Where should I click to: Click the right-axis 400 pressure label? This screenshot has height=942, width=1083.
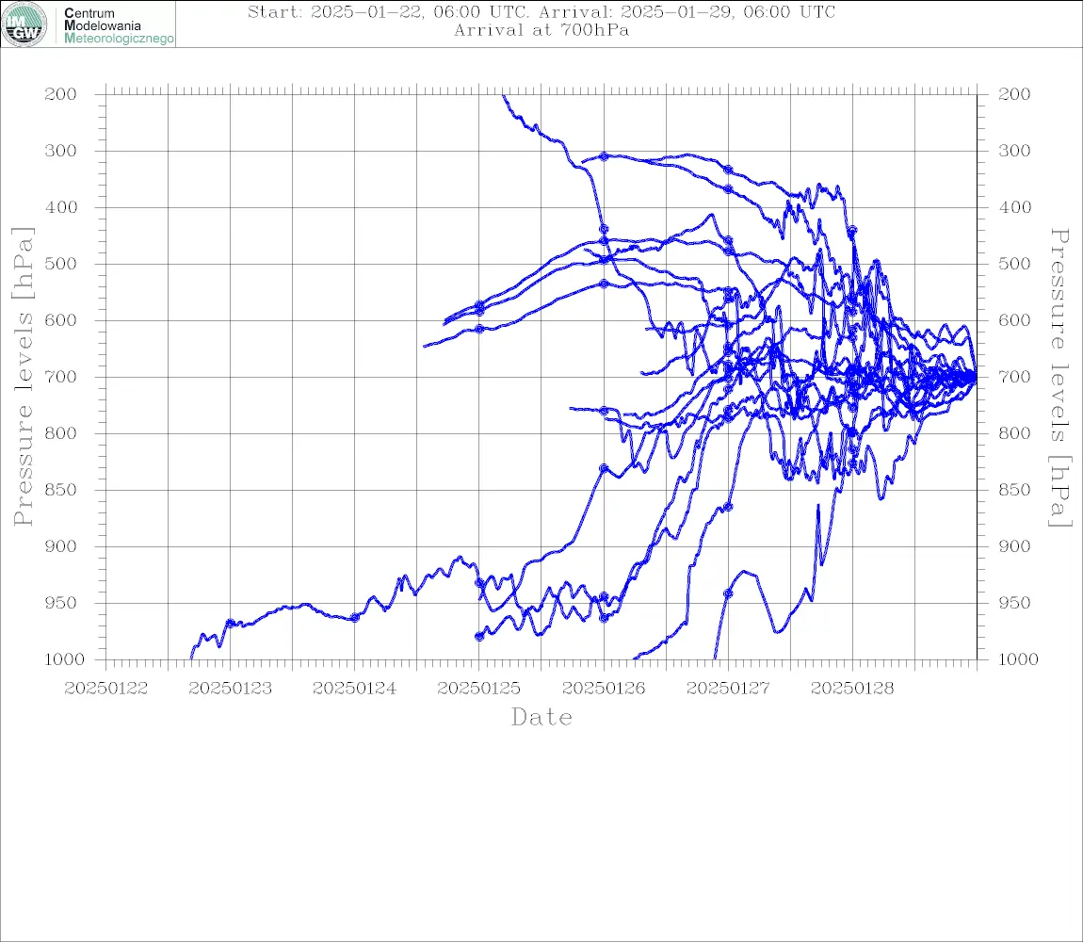(1014, 207)
